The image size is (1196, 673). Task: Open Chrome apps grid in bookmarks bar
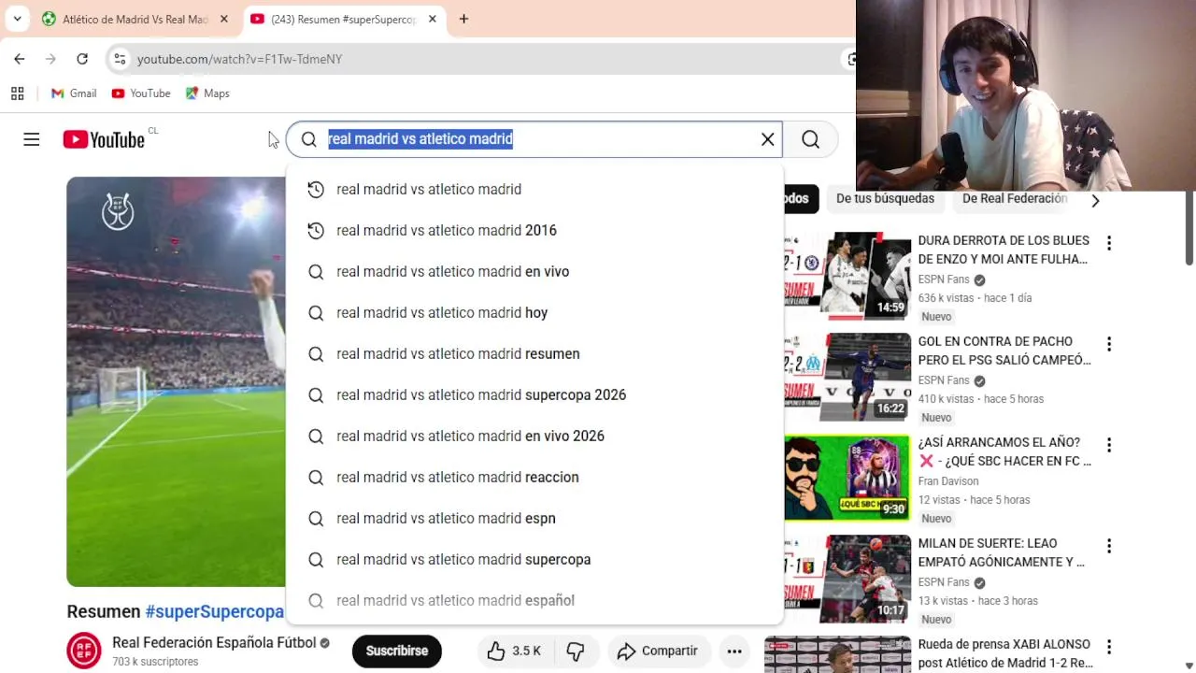coord(17,93)
